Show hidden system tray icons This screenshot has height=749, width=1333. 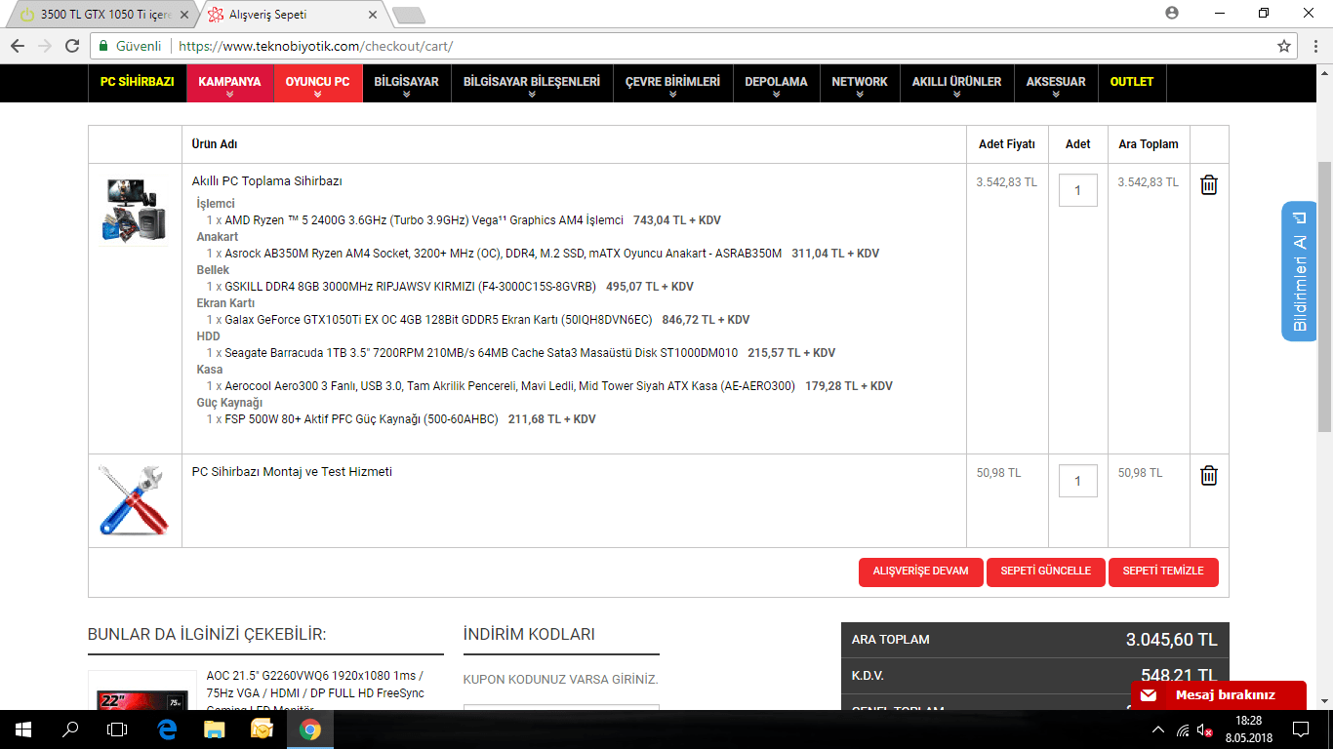coord(1158,729)
